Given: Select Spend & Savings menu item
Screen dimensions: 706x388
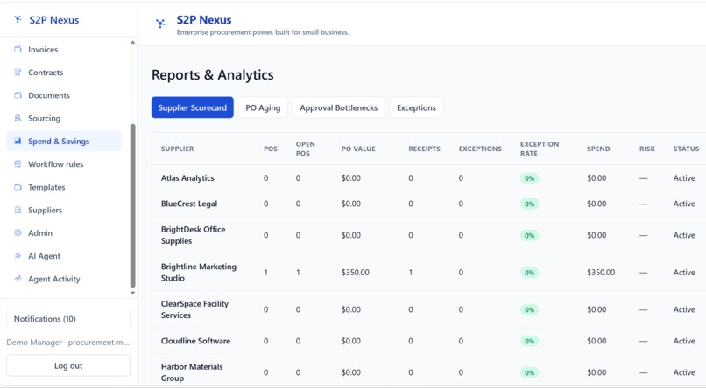Looking at the screenshot, I should [x=64, y=141].
